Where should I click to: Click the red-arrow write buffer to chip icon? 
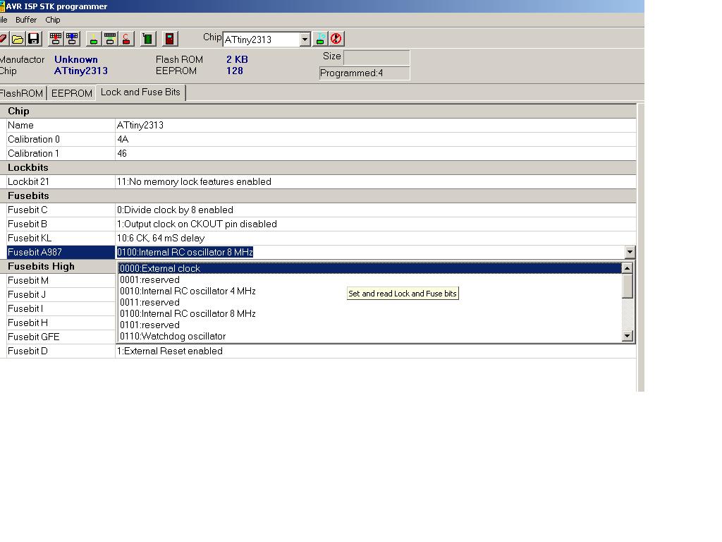pos(55,39)
